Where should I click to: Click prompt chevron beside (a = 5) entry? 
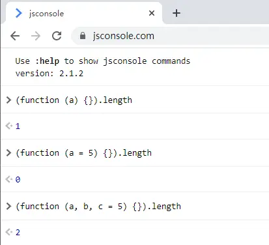point(8,153)
